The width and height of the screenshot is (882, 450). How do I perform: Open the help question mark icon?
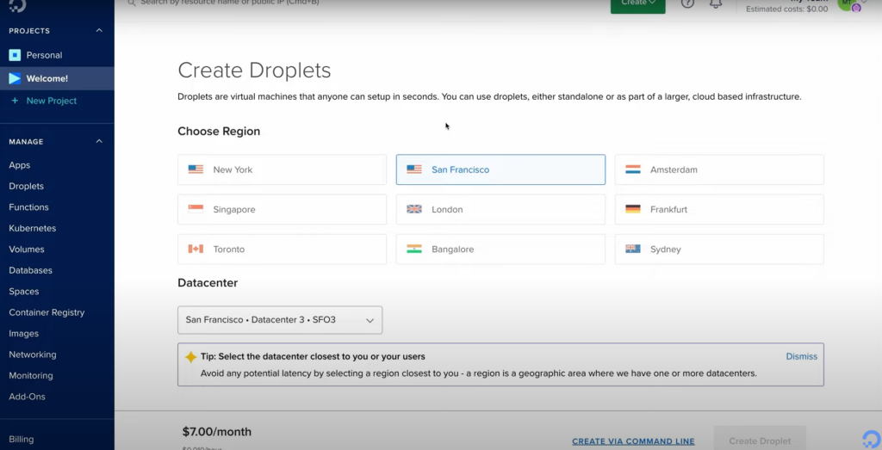click(687, 3)
